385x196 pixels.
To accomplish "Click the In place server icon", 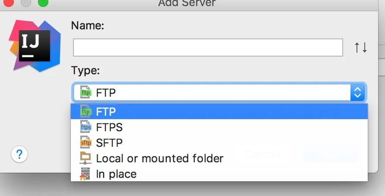I will [x=85, y=174].
